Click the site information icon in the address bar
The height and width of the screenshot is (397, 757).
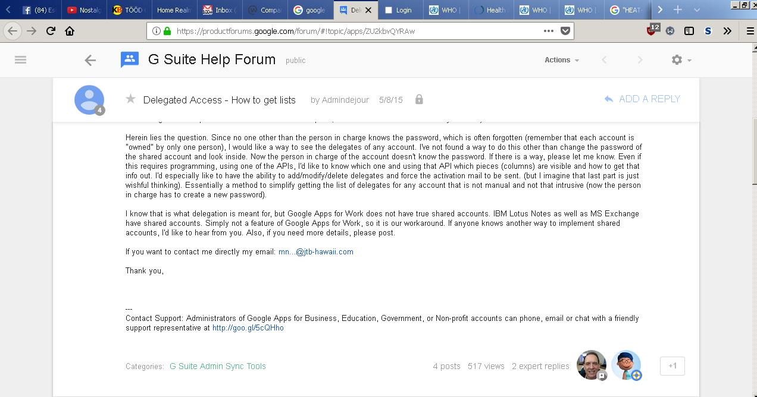click(x=157, y=31)
